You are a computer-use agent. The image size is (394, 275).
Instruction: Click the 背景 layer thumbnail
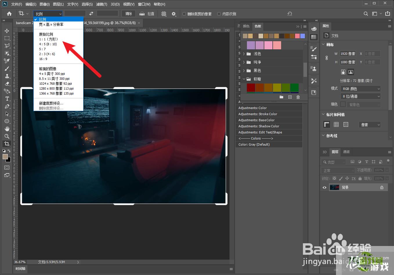click(x=335, y=187)
